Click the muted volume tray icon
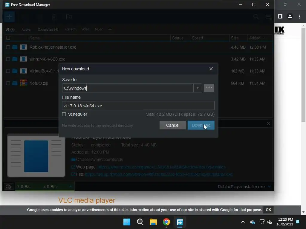The height and width of the screenshot is (229, 306). coord(270,222)
